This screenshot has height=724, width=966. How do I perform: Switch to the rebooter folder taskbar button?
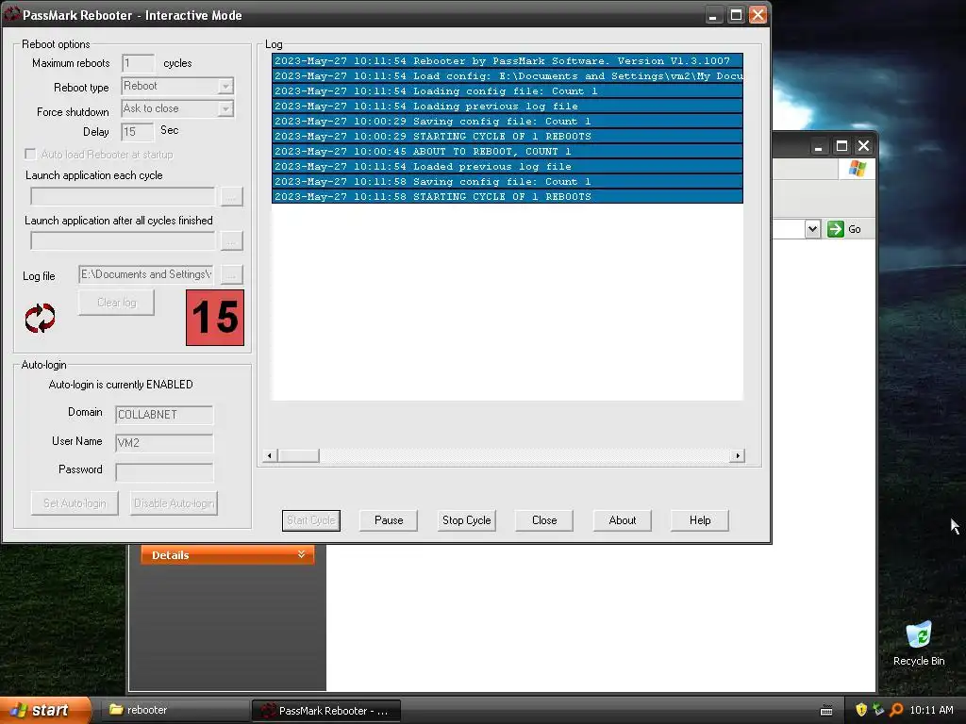(175, 710)
